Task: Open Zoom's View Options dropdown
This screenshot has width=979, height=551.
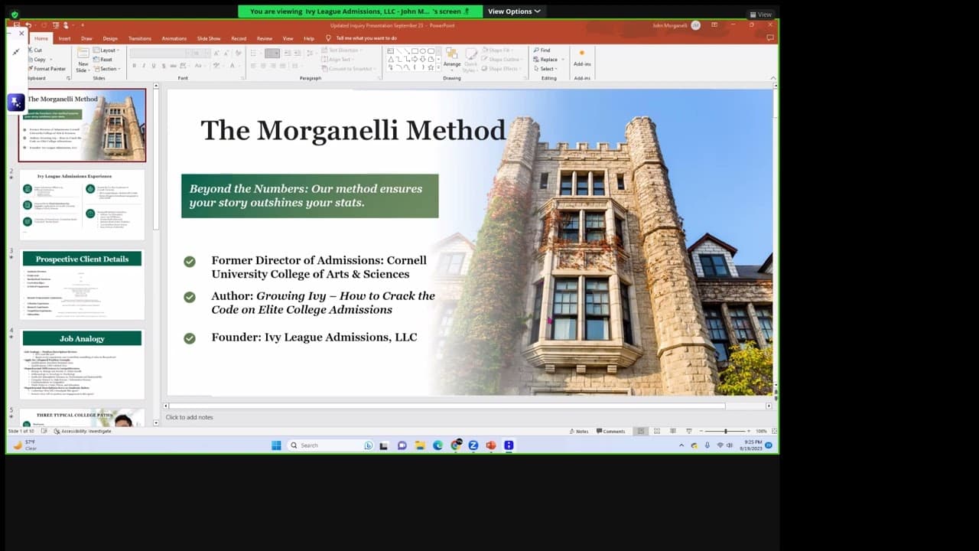Action: tap(514, 11)
